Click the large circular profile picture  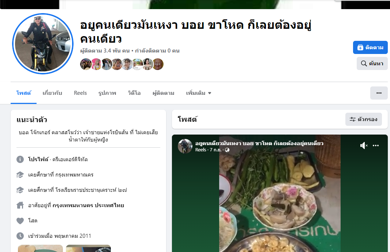coord(43,44)
